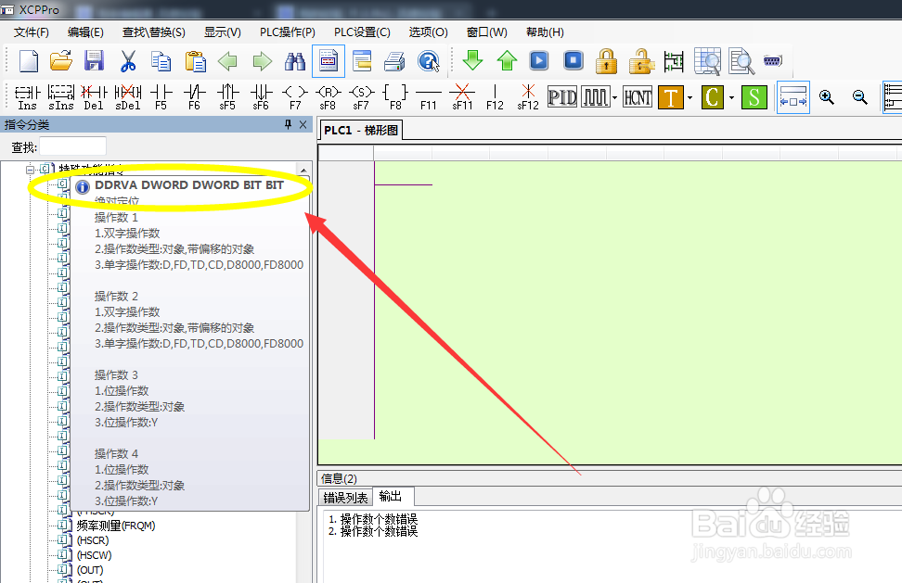
Task: Open timer T dropdown arrow
Action: (x=689, y=97)
